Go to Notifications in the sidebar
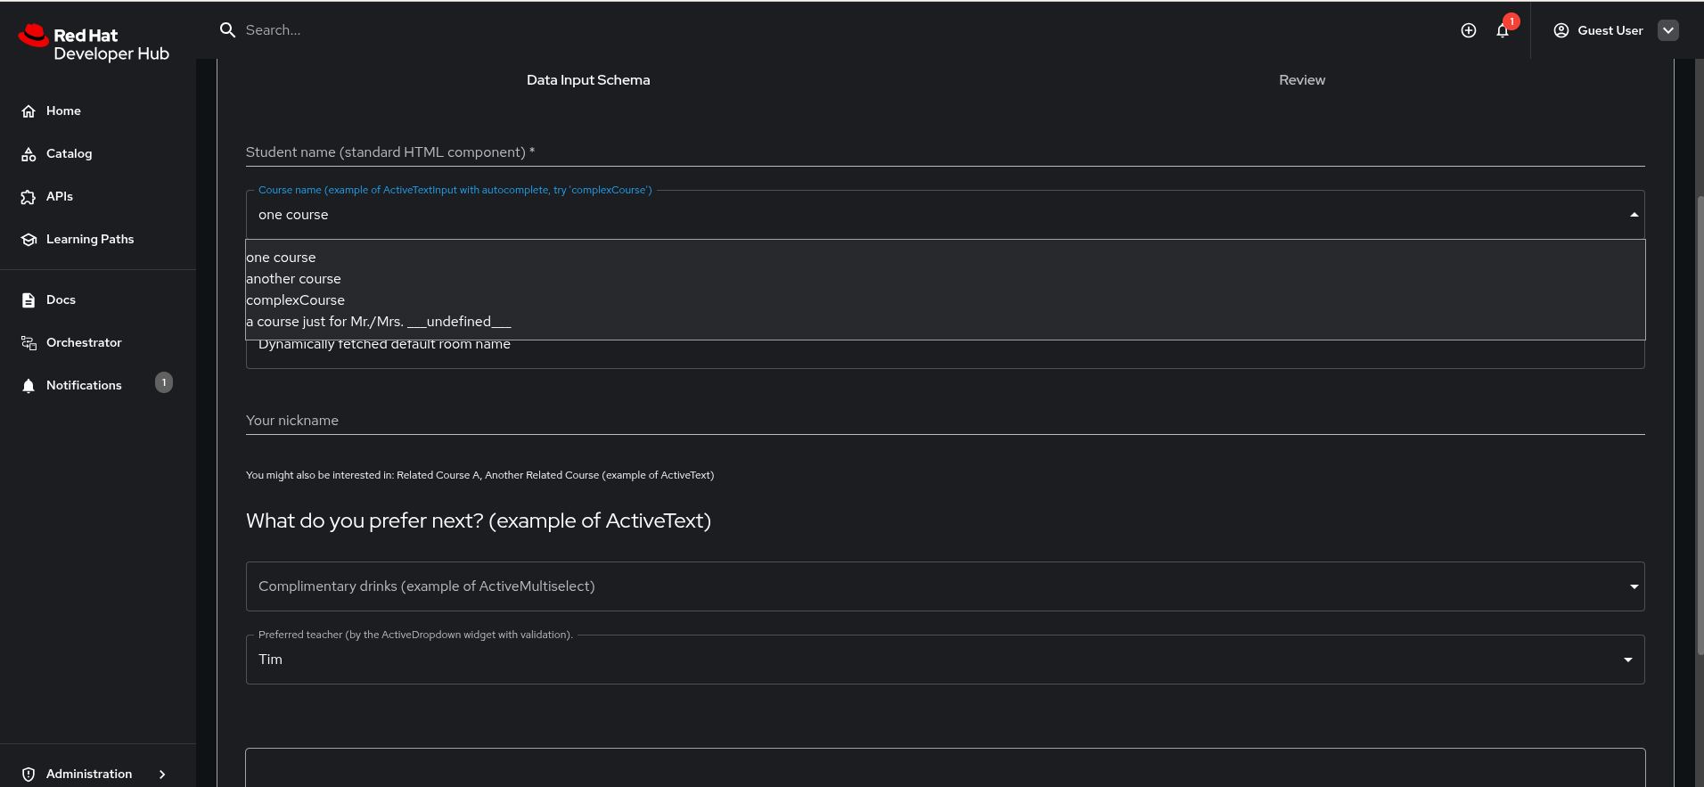The width and height of the screenshot is (1704, 787). point(84,386)
